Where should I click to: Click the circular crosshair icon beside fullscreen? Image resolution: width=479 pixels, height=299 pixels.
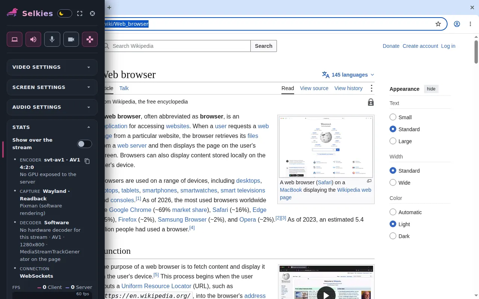coord(93,13)
